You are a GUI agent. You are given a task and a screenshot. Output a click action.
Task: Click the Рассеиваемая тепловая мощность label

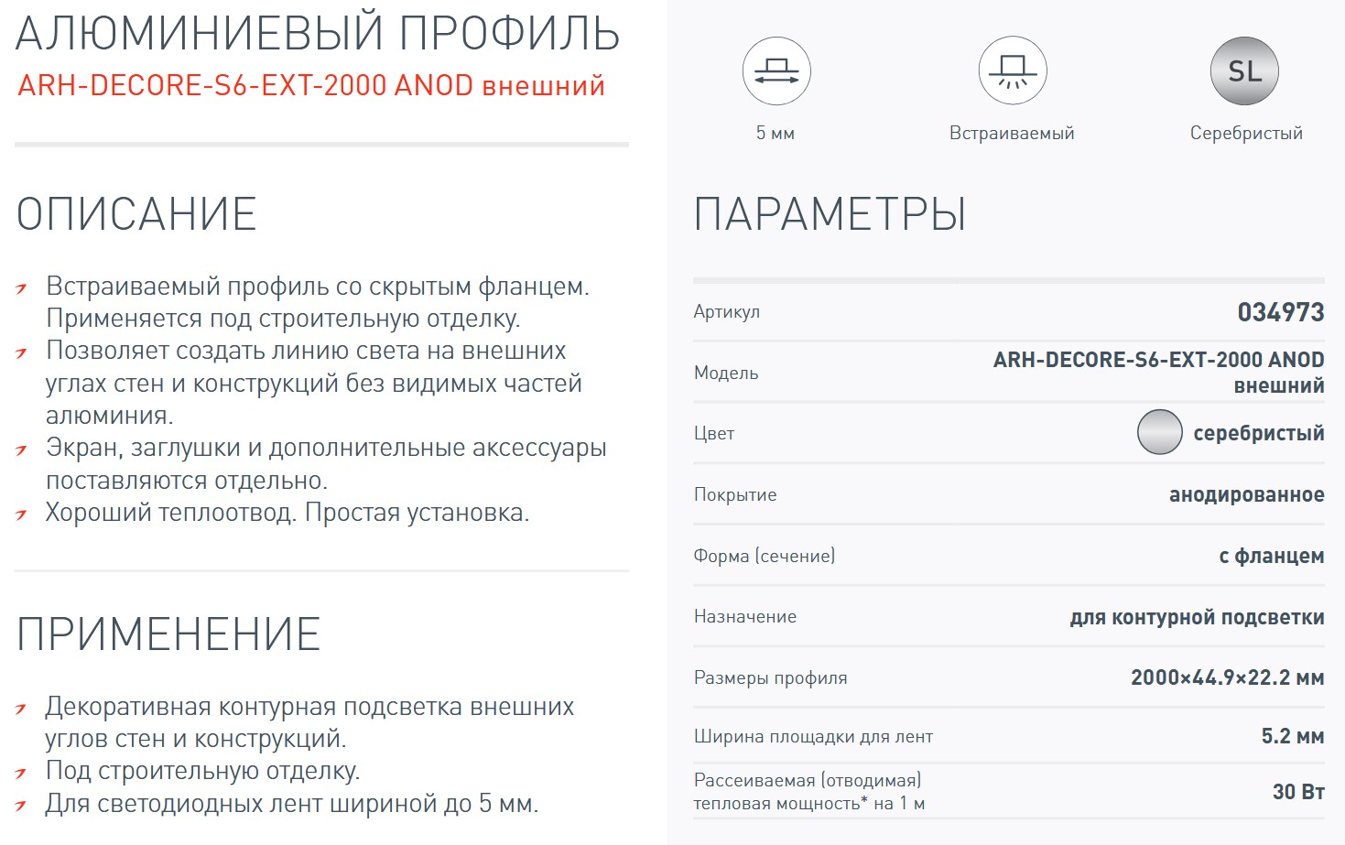click(809, 792)
